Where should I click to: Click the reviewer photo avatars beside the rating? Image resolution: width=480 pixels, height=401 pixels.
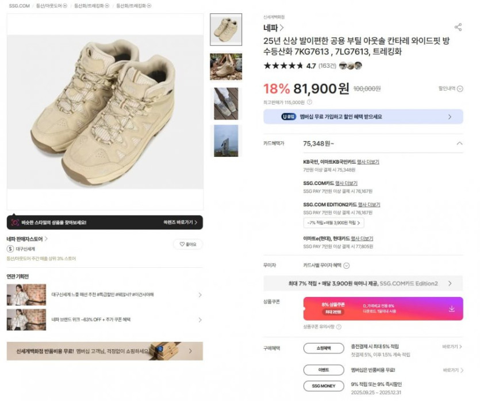[x=350, y=66]
